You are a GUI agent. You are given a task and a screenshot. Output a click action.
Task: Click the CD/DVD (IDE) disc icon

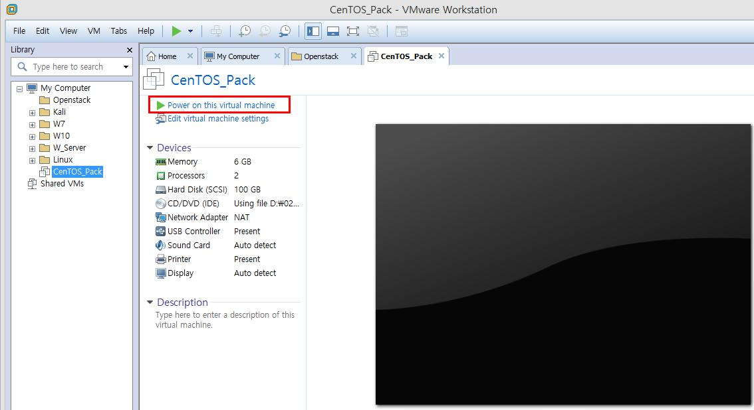pos(161,204)
